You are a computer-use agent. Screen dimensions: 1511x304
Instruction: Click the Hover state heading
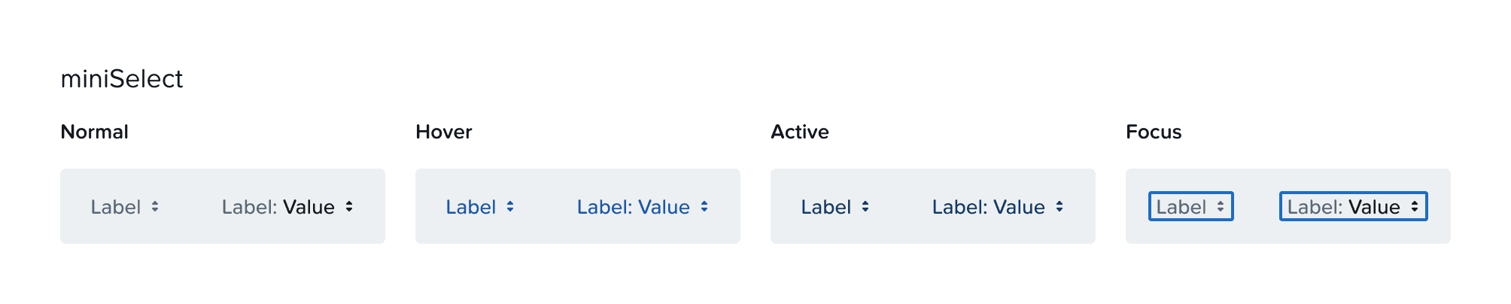(x=444, y=132)
